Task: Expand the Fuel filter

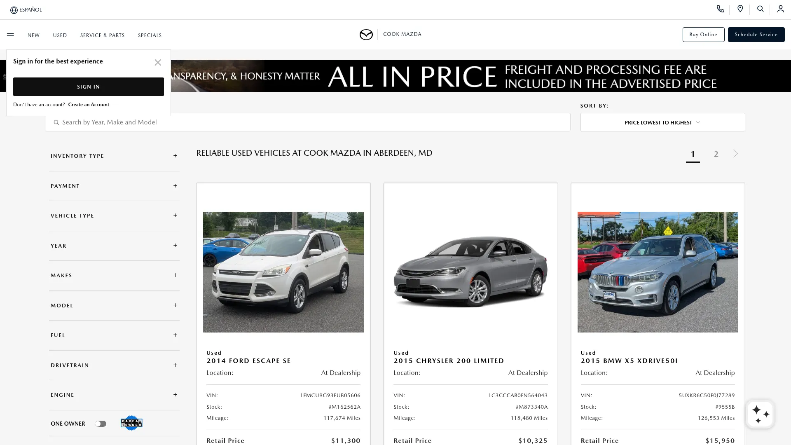Action: pos(114,335)
